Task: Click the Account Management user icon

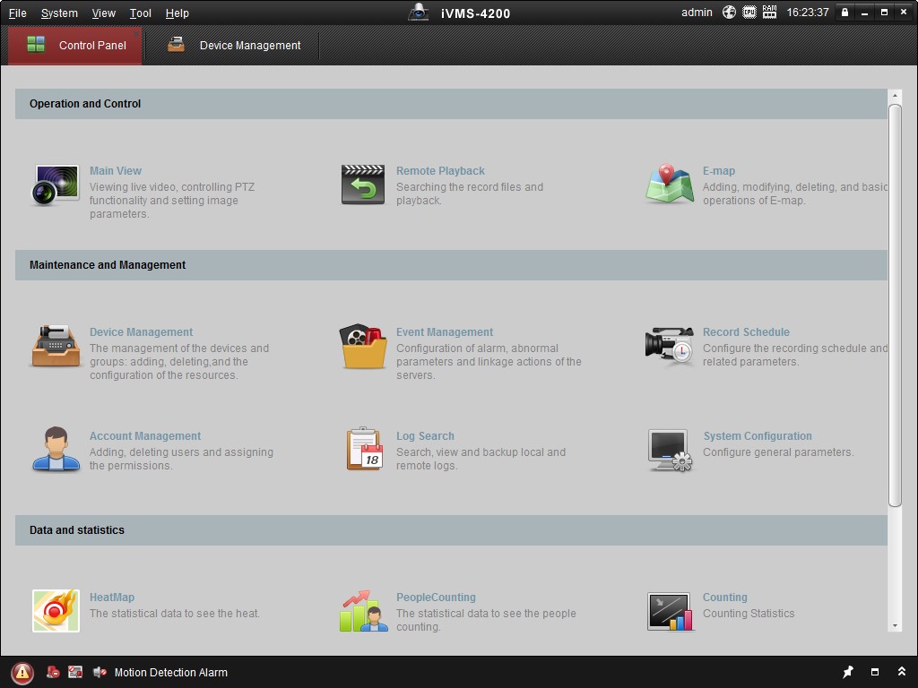Action: click(56, 450)
